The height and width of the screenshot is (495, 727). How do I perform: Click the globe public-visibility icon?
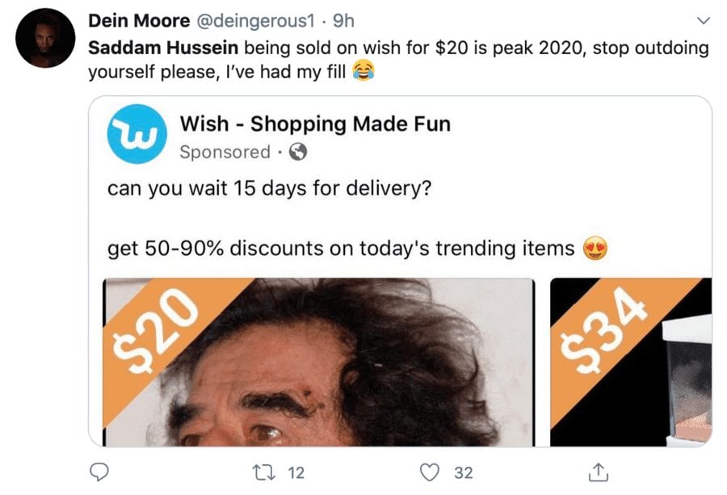(298, 152)
